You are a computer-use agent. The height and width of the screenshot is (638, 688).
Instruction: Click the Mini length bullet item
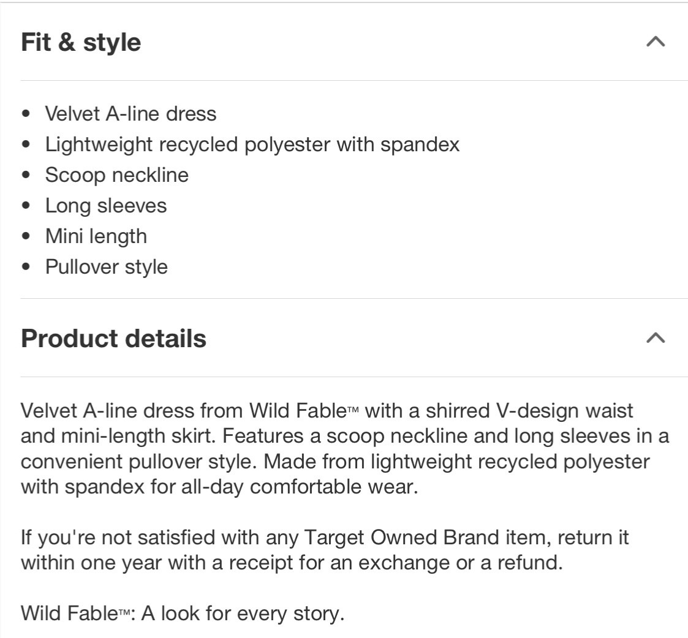point(96,236)
